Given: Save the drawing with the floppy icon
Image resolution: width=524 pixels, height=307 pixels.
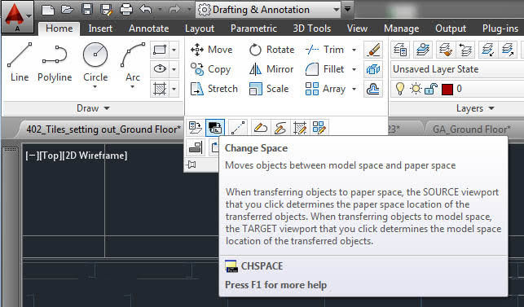Looking at the screenshot, I should [87, 9].
